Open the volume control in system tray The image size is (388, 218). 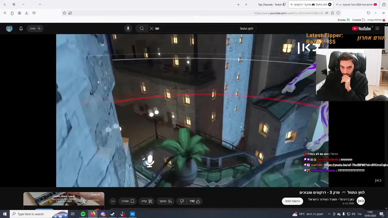[x=353, y=214]
